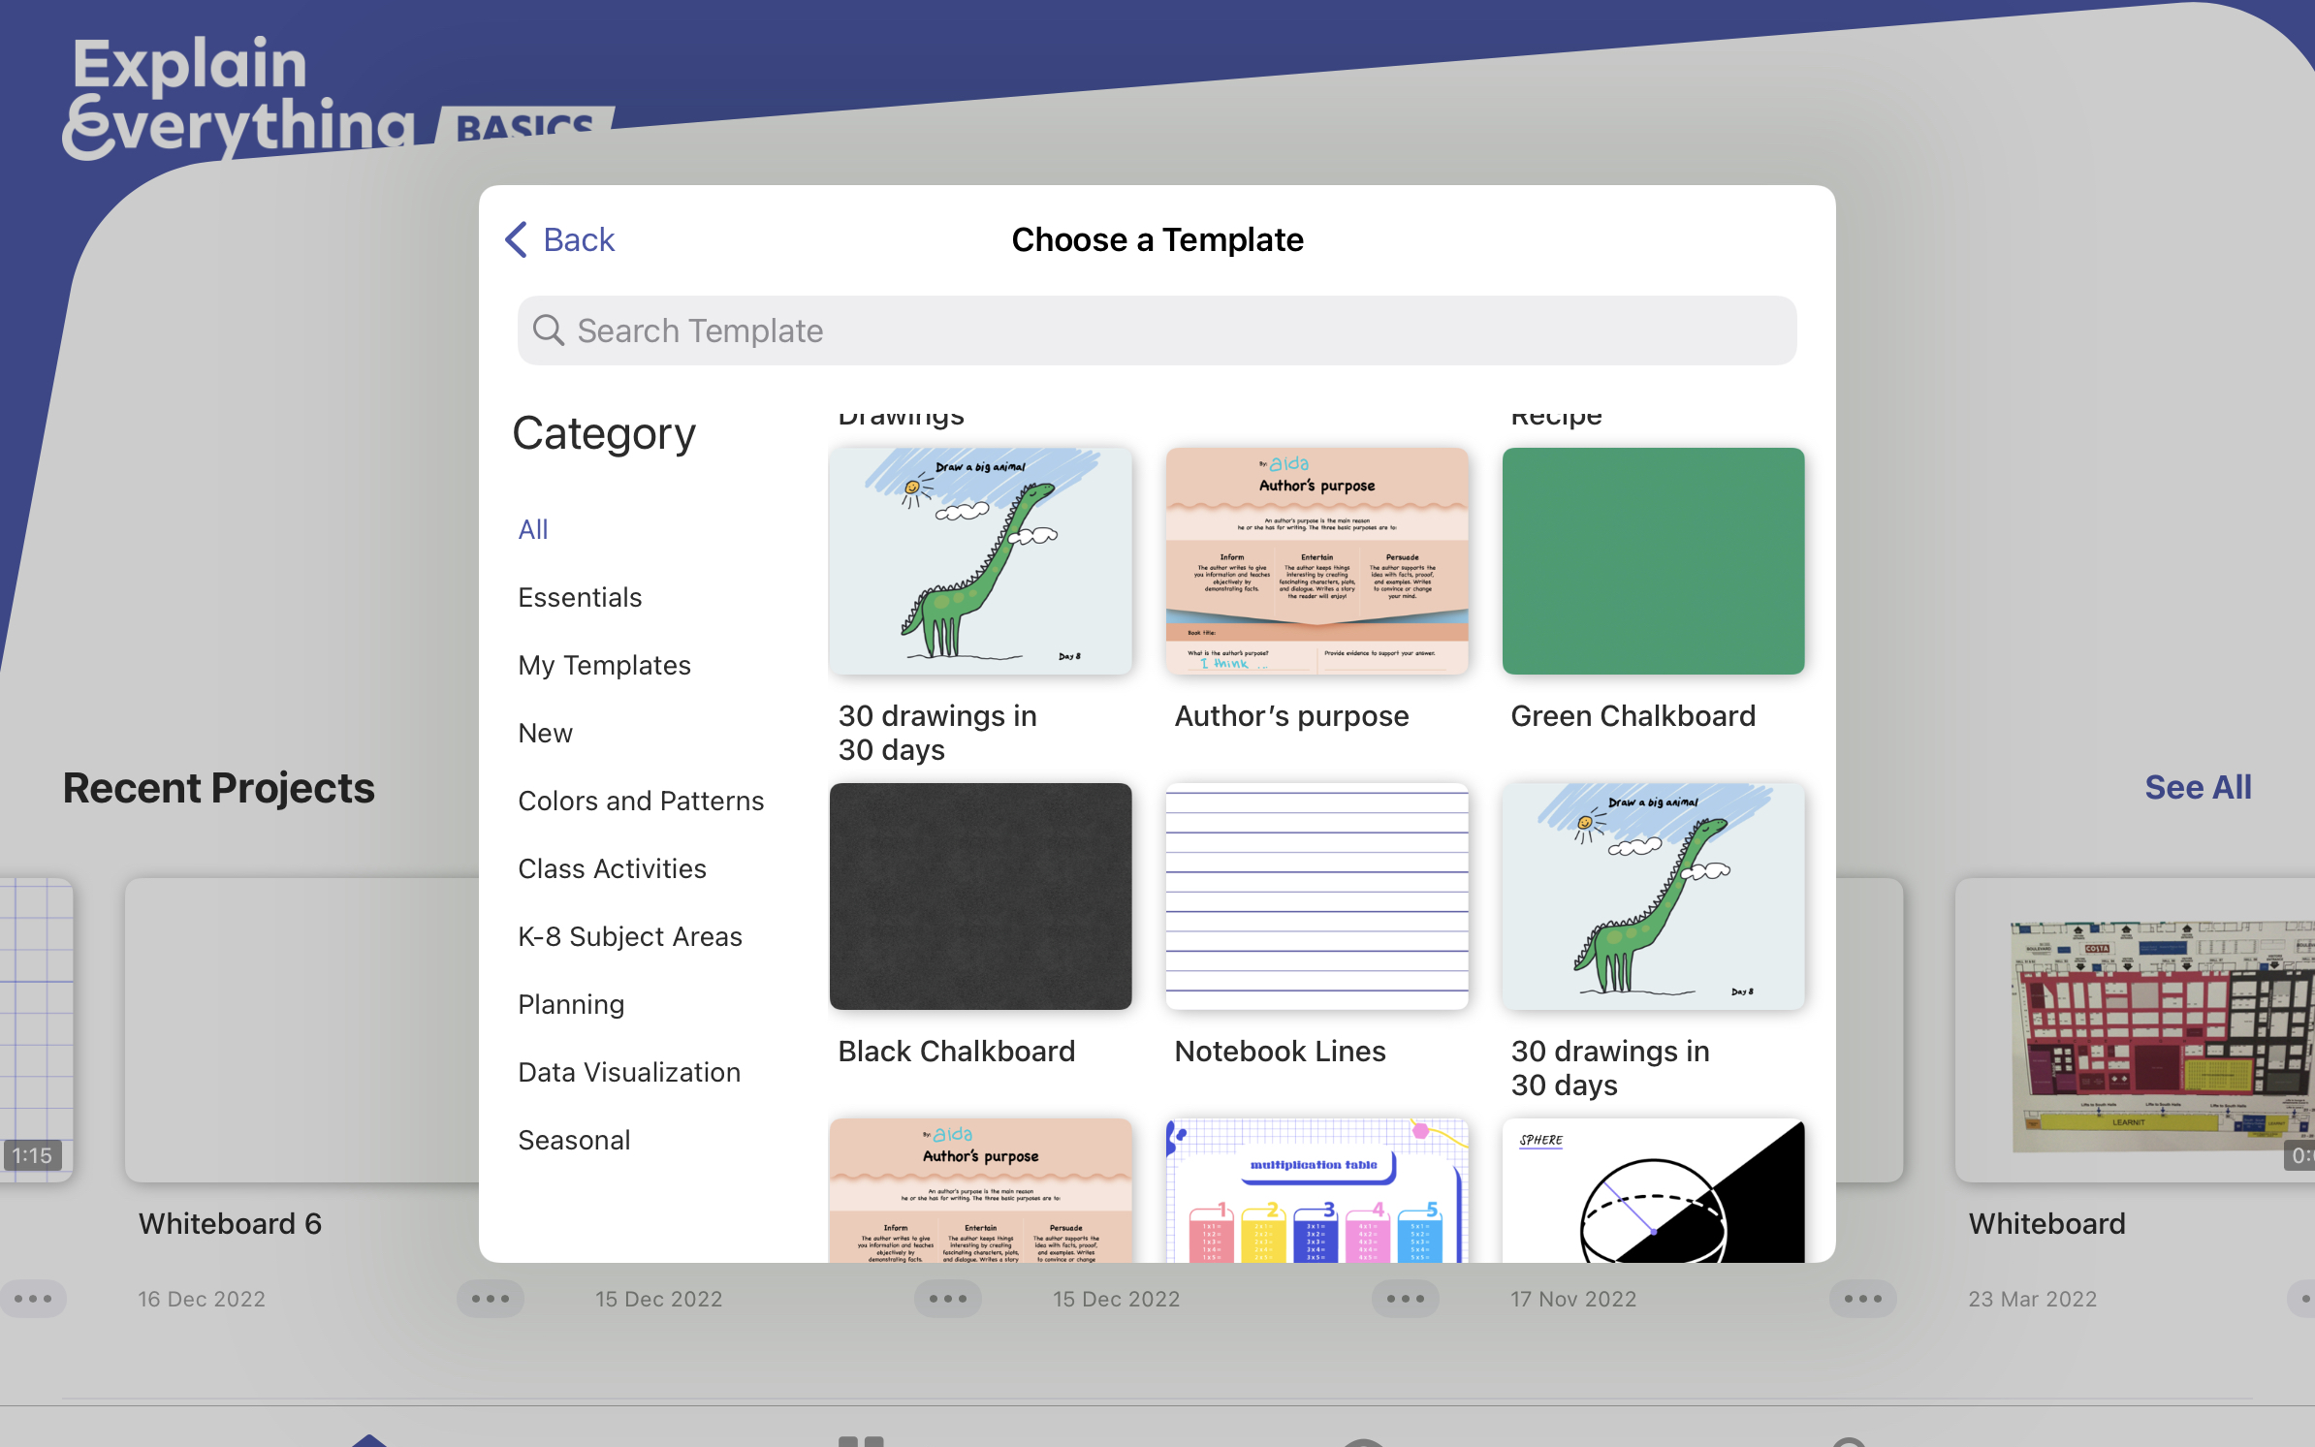Show My Templates category
Image resolution: width=2315 pixels, height=1447 pixels.
604,665
